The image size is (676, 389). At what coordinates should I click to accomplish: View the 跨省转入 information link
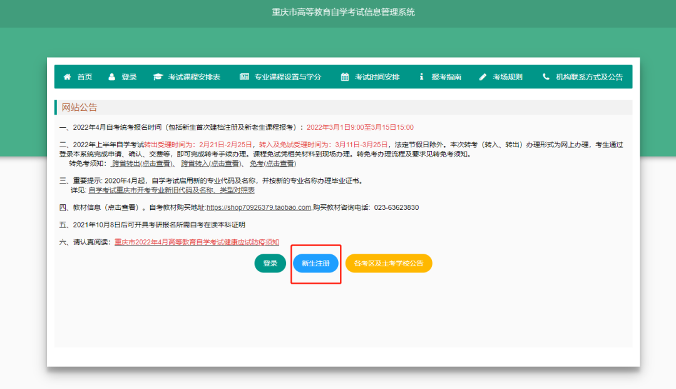[213, 165]
